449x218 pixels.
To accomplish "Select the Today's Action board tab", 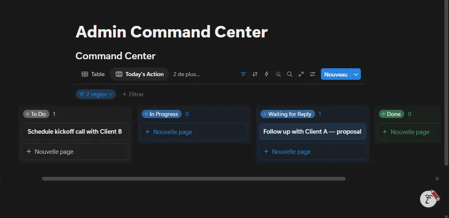I will tap(140, 74).
